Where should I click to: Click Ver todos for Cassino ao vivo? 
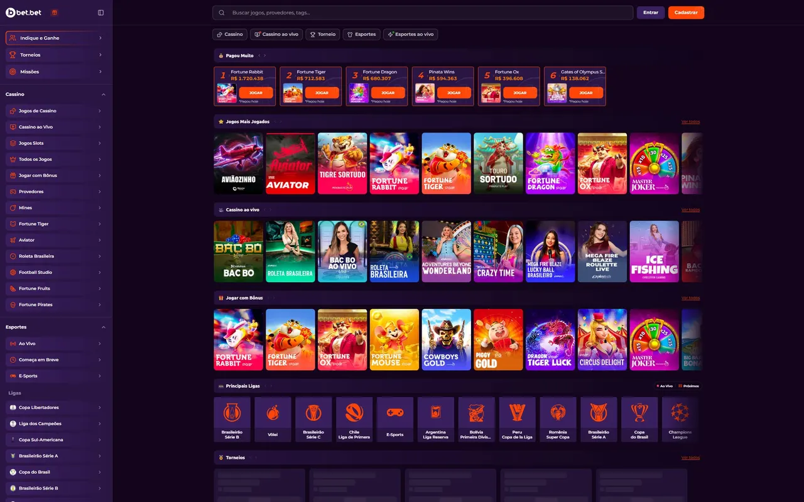[690, 210]
